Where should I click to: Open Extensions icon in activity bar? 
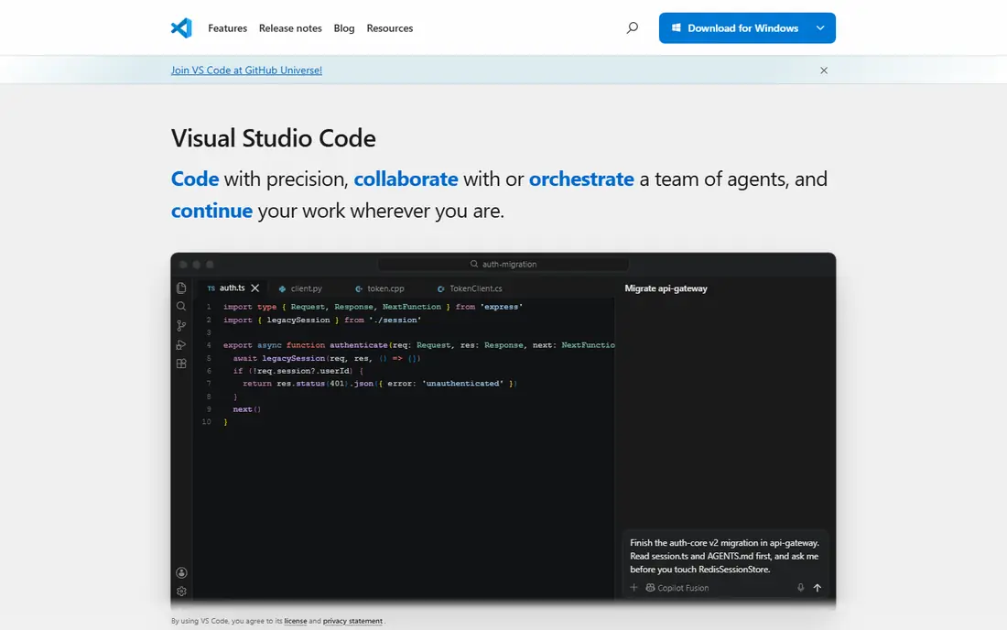coord(181,364)
